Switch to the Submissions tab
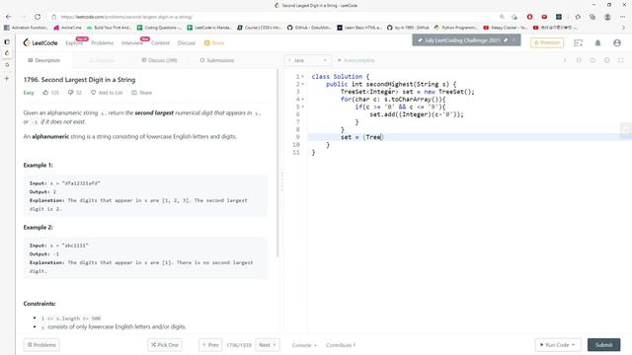Screen dimensions: 632x355 217,60
